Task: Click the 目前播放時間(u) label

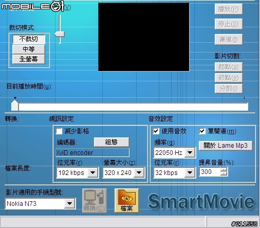Action: (29, 86)
